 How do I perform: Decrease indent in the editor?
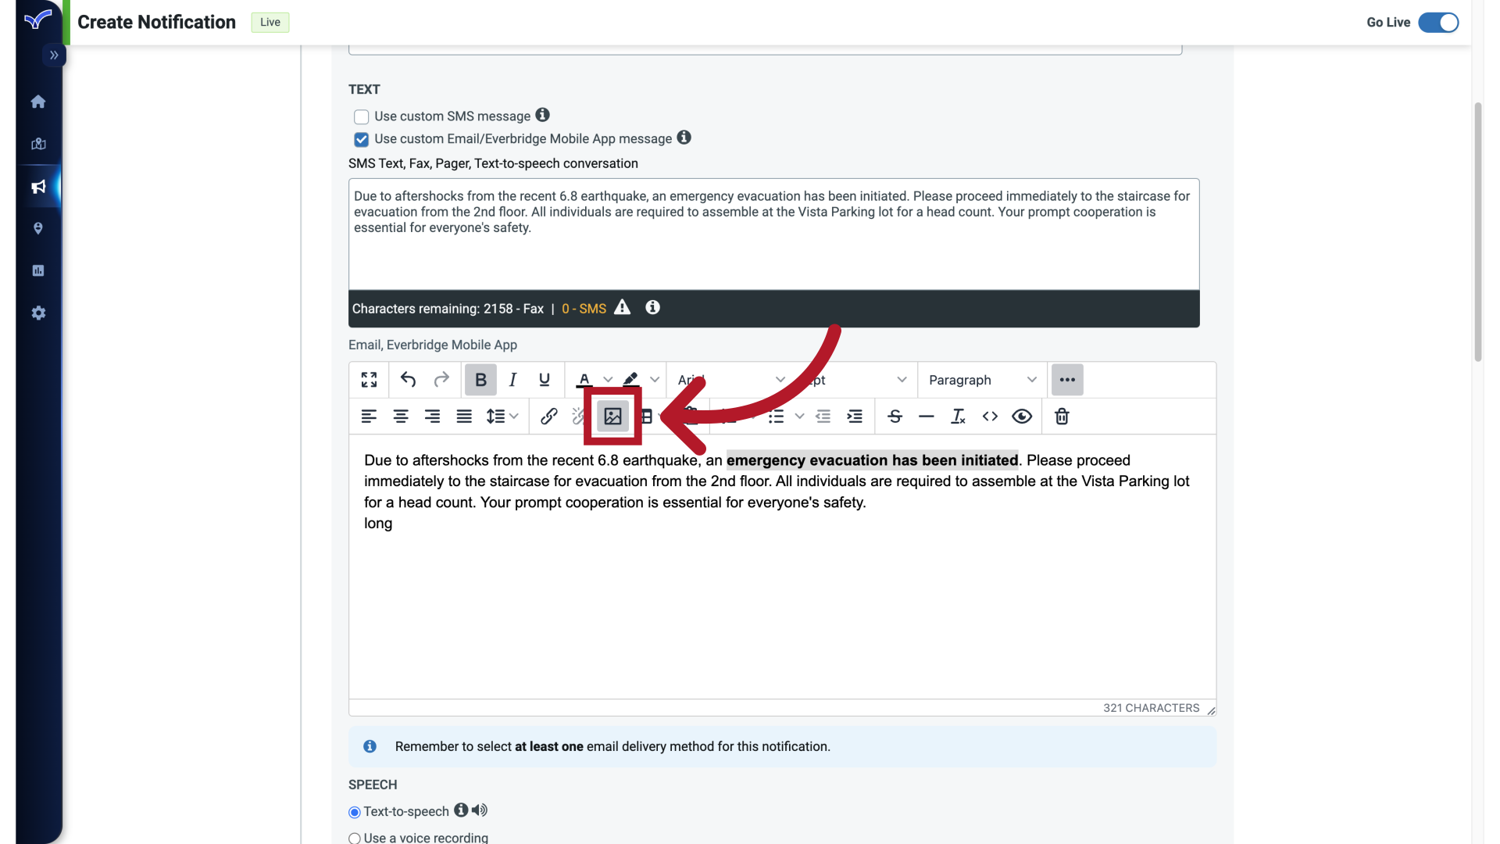tap(823, 417)
